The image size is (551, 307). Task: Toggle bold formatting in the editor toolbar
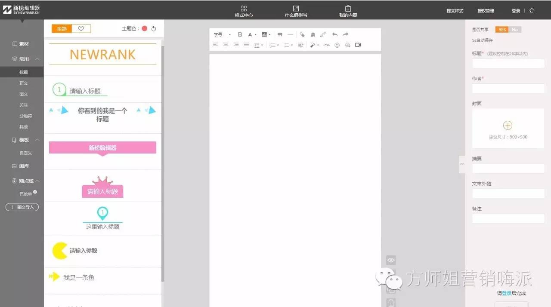point(240,34)
